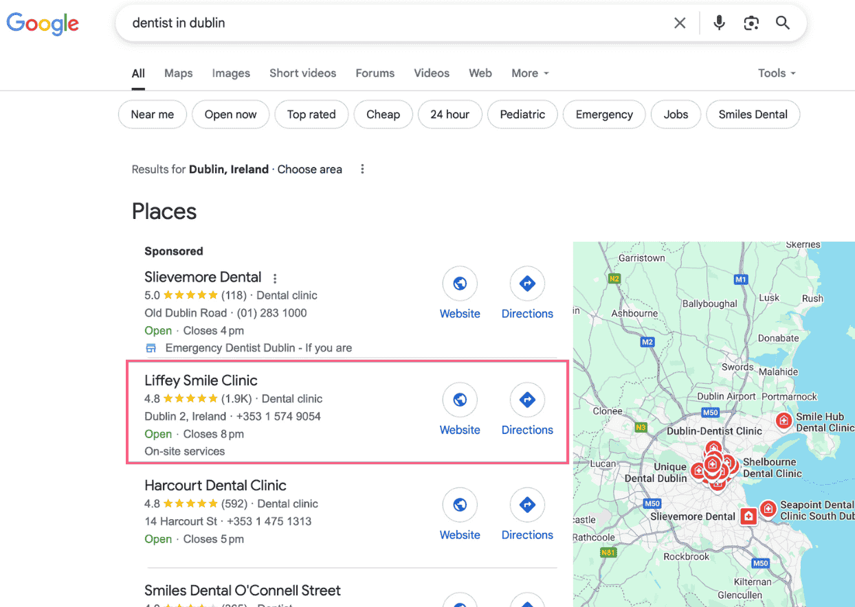855x607 pixels.
Task: Click Liffey Smile Clinic phone number
Action: click(x=278, y=416)
